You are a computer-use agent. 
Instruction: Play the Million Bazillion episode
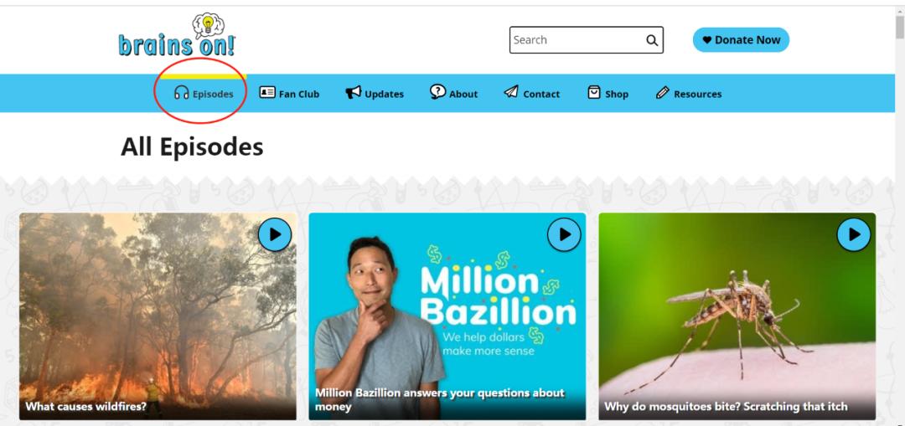tap(564, 234)
